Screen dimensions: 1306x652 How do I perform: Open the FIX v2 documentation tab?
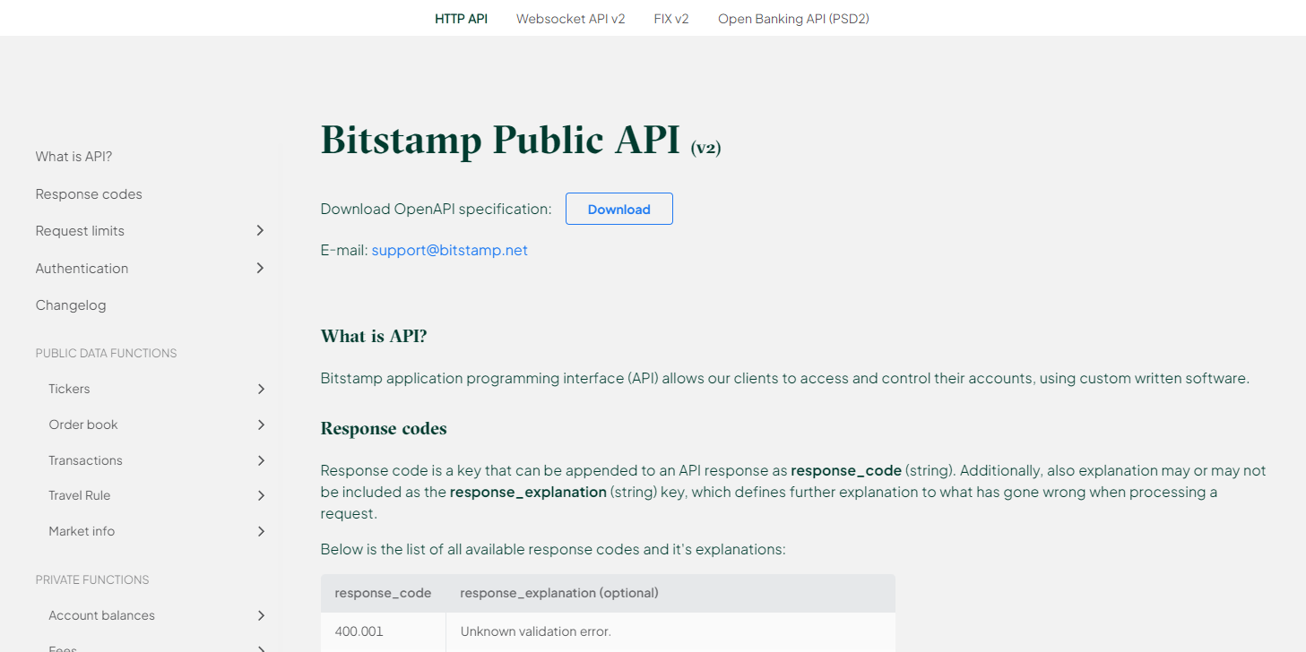pos(670,18)
